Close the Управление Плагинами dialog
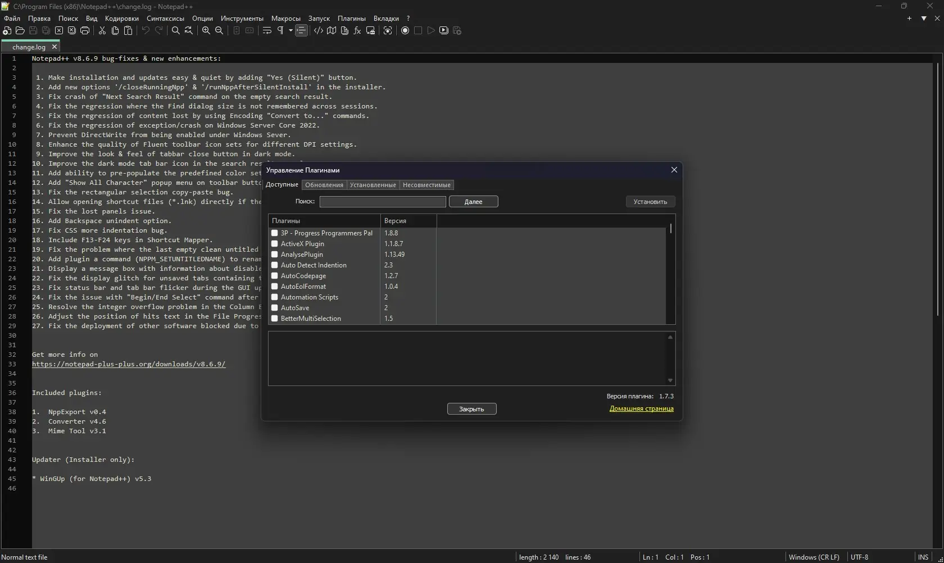 tap(674, 170)
